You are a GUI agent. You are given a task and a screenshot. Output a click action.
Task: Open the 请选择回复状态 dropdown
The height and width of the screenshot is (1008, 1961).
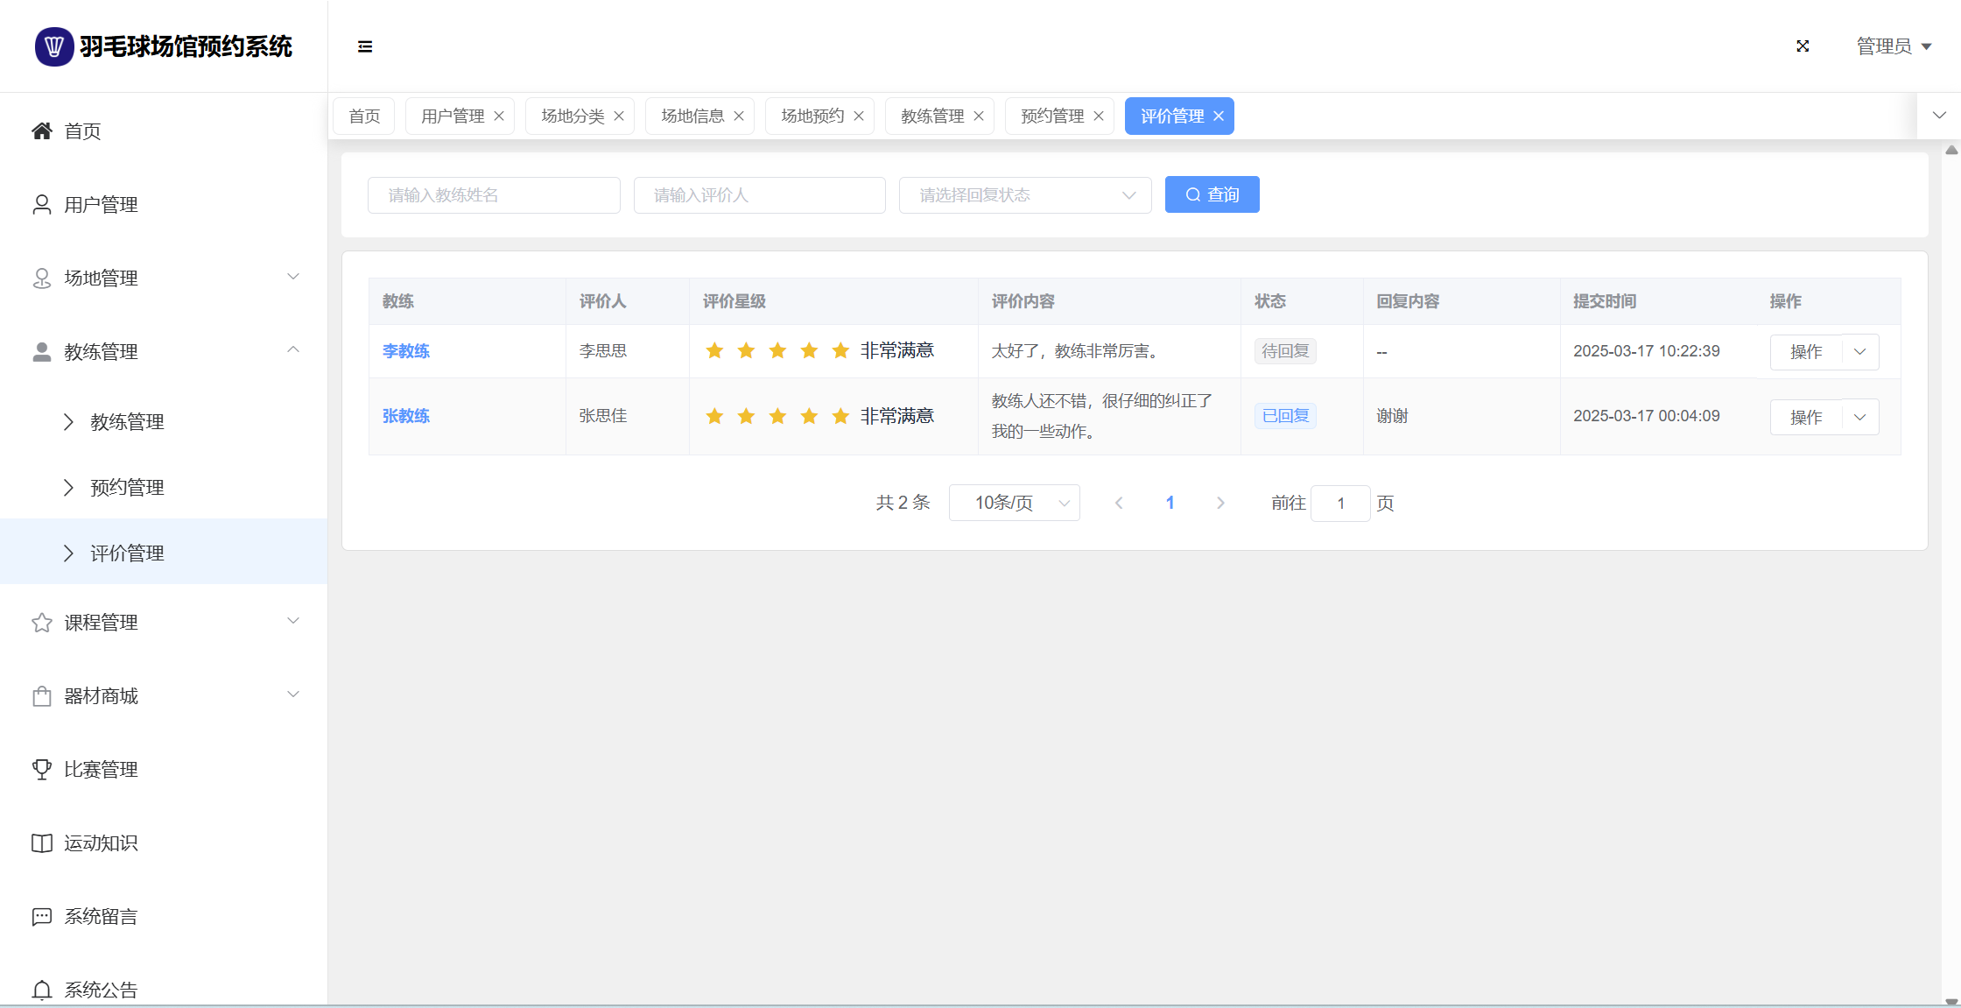click(x=1025, y=195)
